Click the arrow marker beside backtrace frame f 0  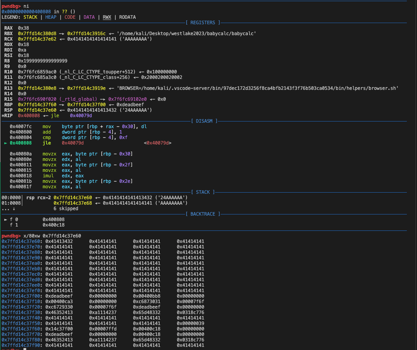(5, 220)
